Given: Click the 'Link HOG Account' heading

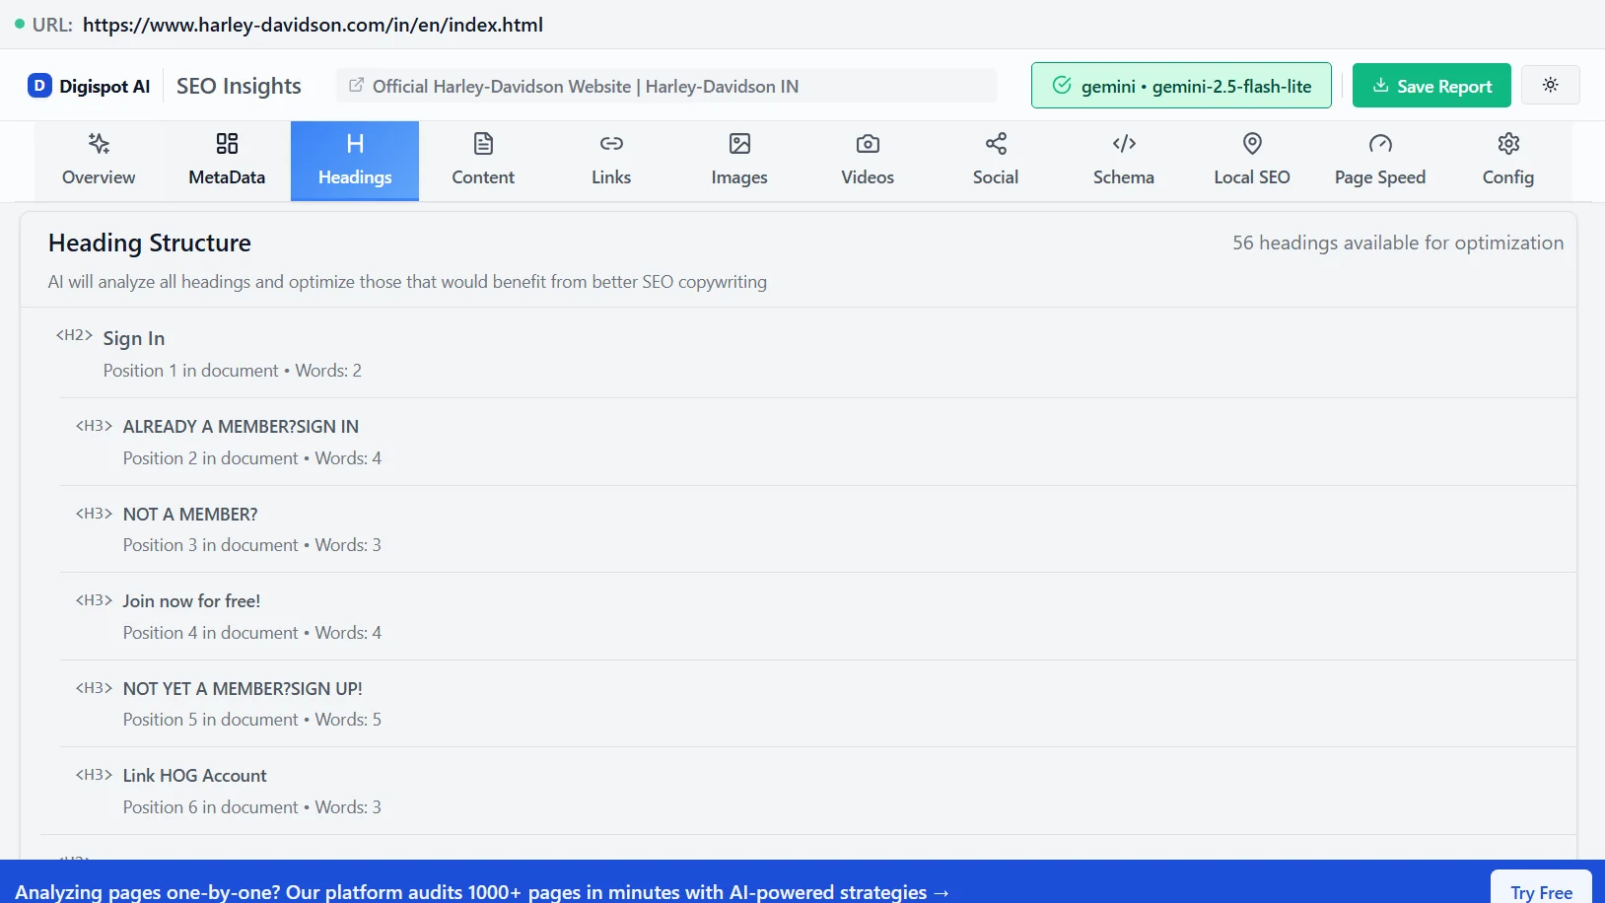Looking at the screenshot, I should click(194, 776).
